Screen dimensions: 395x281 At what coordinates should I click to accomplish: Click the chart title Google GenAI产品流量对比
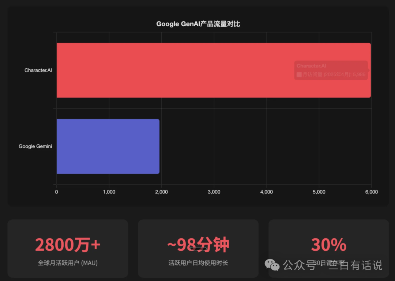coord(198,24)
